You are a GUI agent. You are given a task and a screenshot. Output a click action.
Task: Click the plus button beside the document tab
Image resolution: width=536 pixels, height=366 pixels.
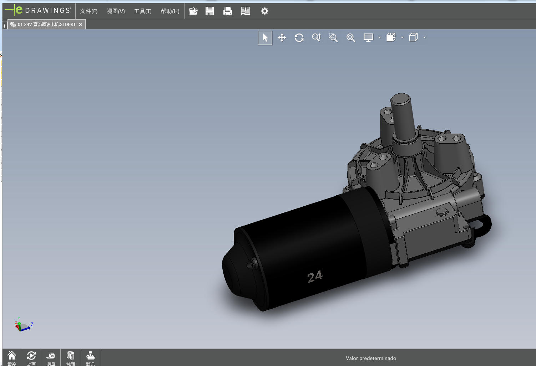coord(5,26)
